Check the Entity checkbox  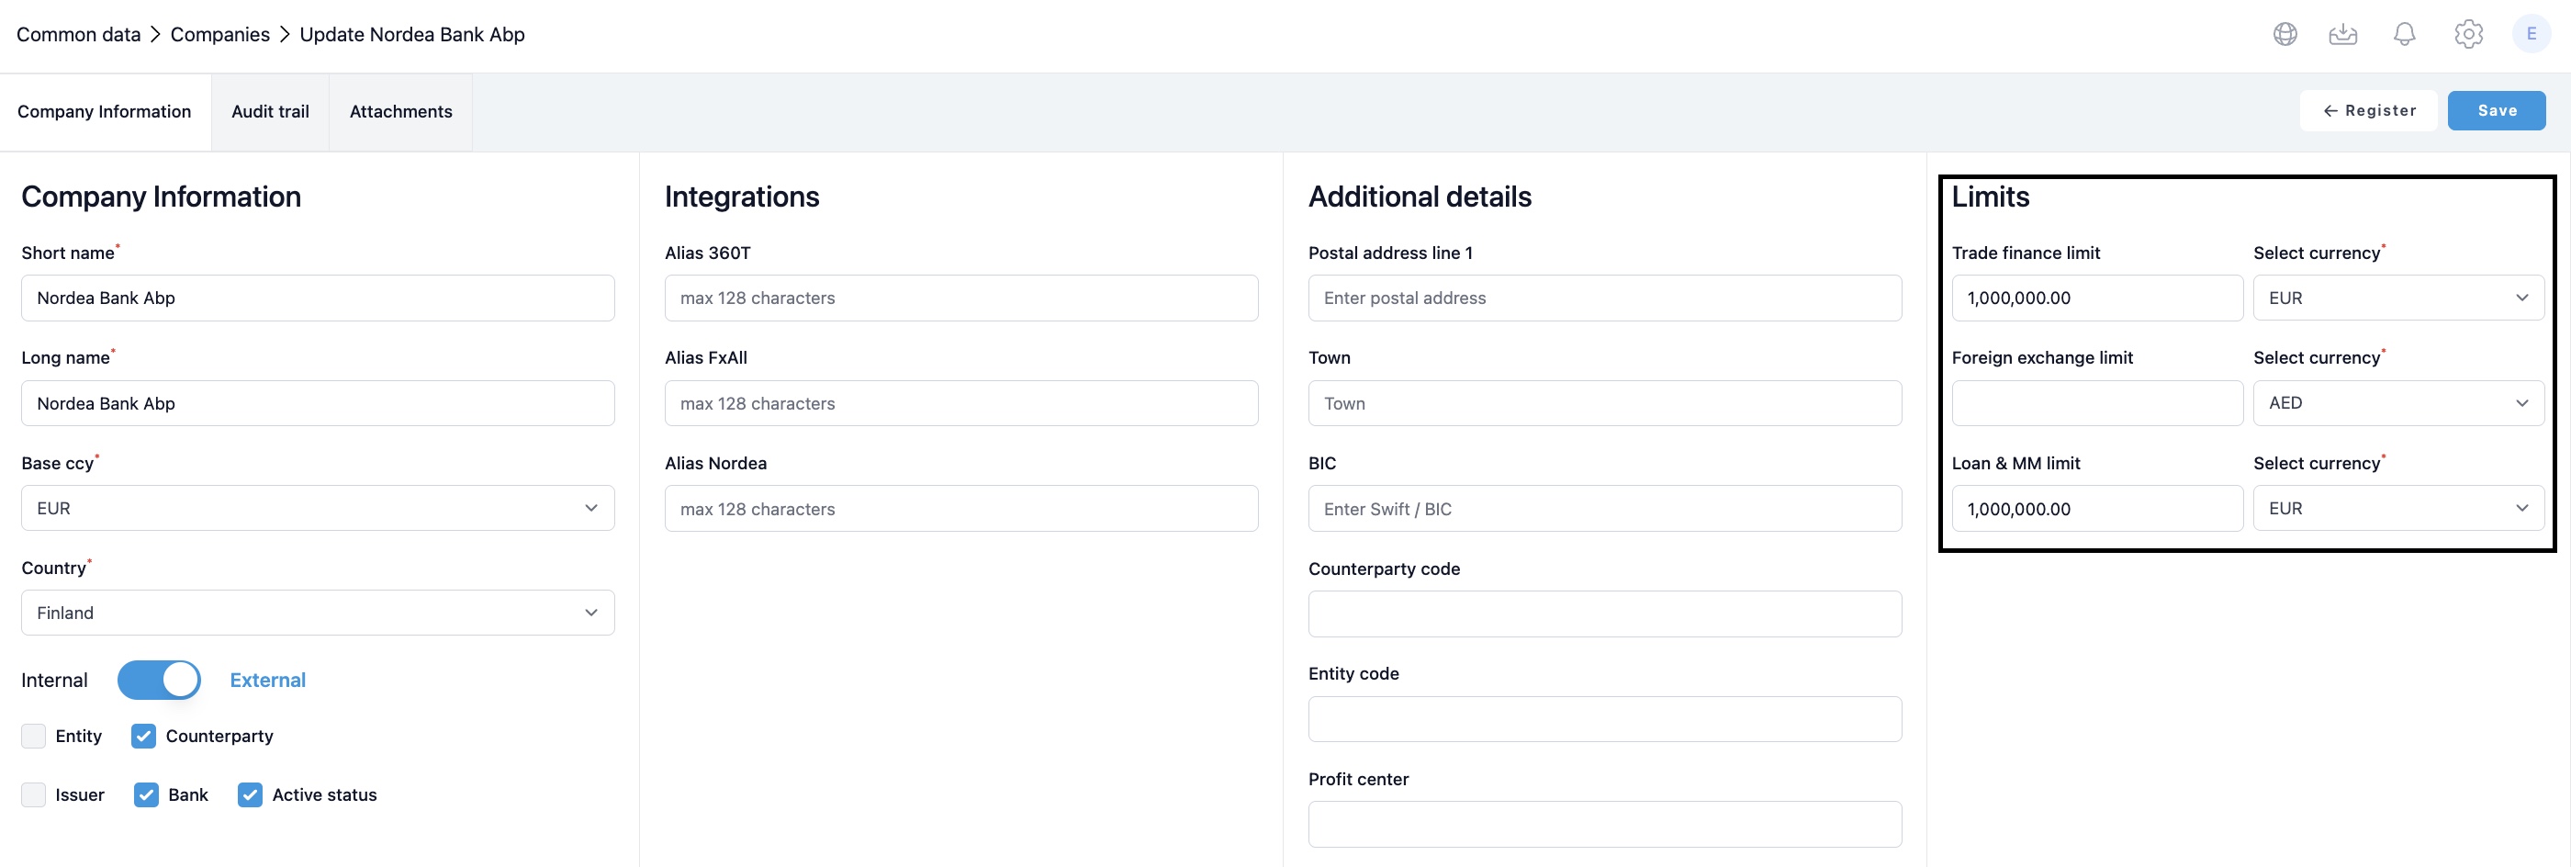coord(34,737)
